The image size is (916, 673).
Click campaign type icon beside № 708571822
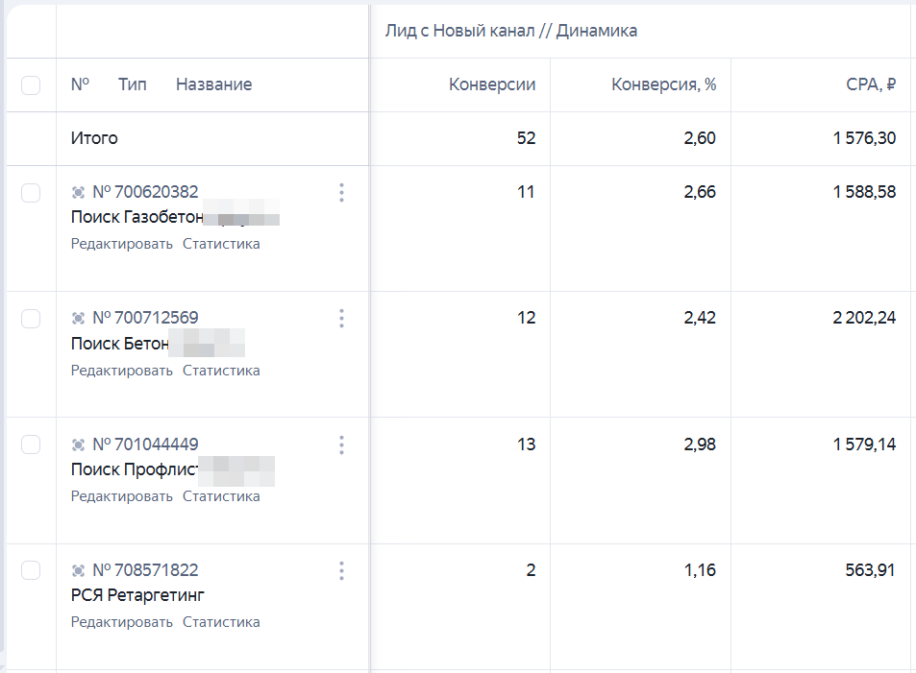(x=78, y=570)
